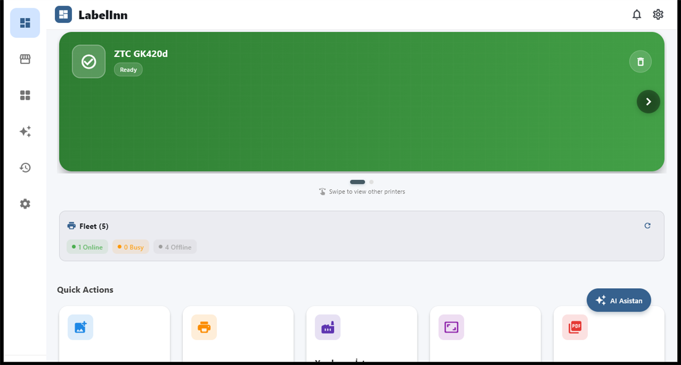This screenshot has width=681, height=365.
Task: Select the first carousel page indicator
Action: [x=358, y=182]
